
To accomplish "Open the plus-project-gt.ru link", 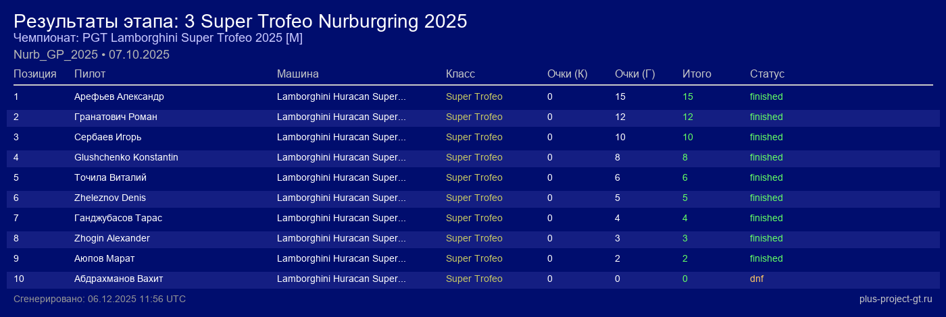I will click(x=895, y=299).
